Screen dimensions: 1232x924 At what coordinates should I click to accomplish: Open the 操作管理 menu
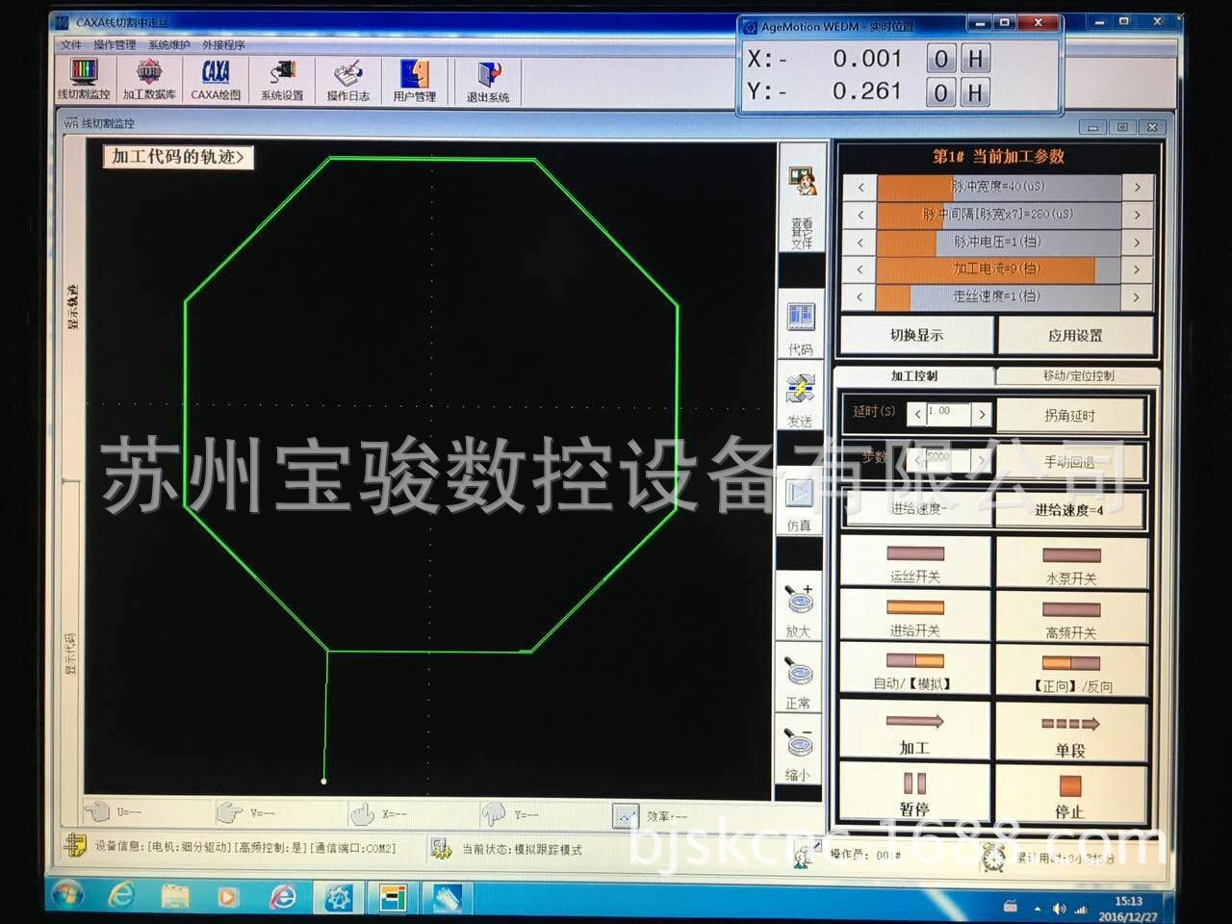115,44
